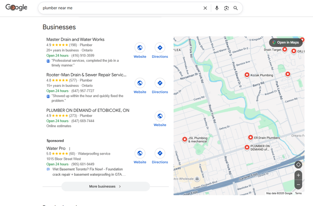Open Rooter-Man Drain & Sewer Repair listing
The width and height of the screenshot is (313, 206).
(86, 75)
